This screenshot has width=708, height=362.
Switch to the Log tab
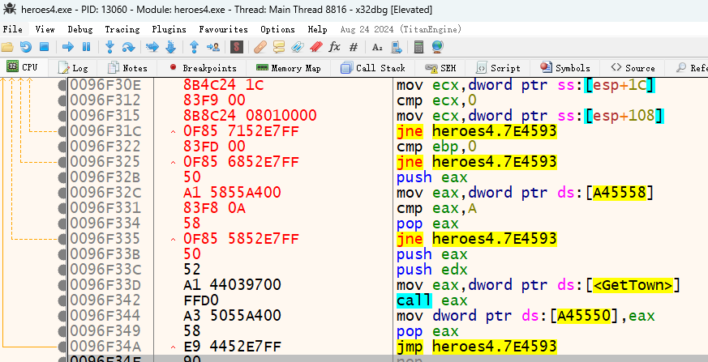(73, 68)
